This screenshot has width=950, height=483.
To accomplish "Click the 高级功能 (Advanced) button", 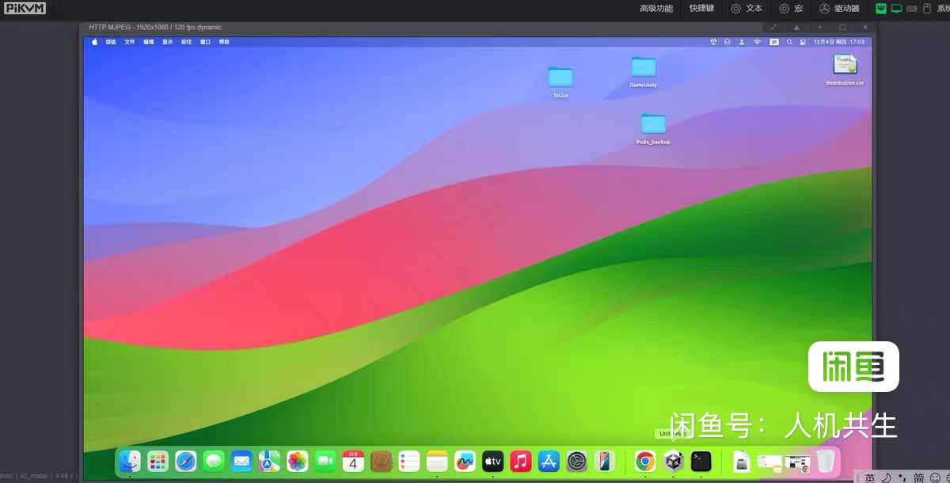I will [656, 9].
